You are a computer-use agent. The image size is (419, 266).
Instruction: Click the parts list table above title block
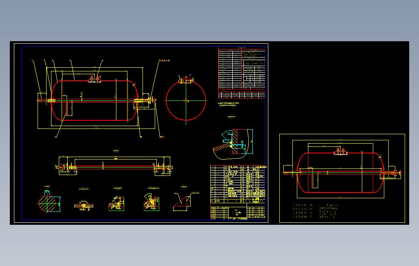click(238, 184)
